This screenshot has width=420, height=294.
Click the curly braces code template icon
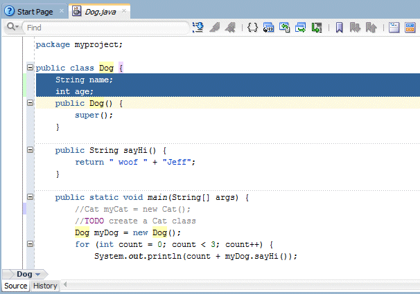point(252,27)
